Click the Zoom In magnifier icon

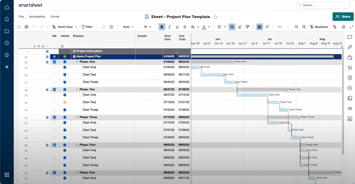(304, 27)
